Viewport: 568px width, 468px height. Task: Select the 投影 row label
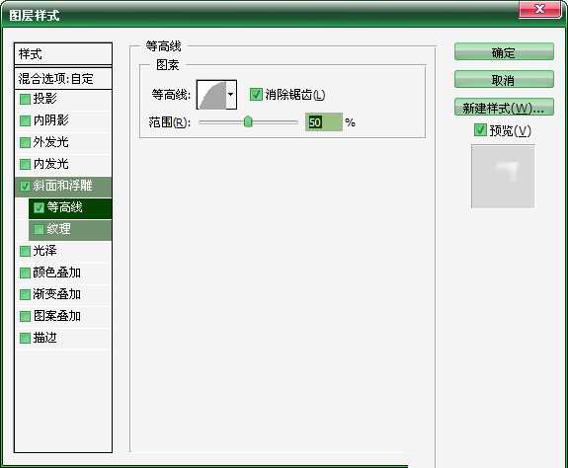click(x=44, y=99)
